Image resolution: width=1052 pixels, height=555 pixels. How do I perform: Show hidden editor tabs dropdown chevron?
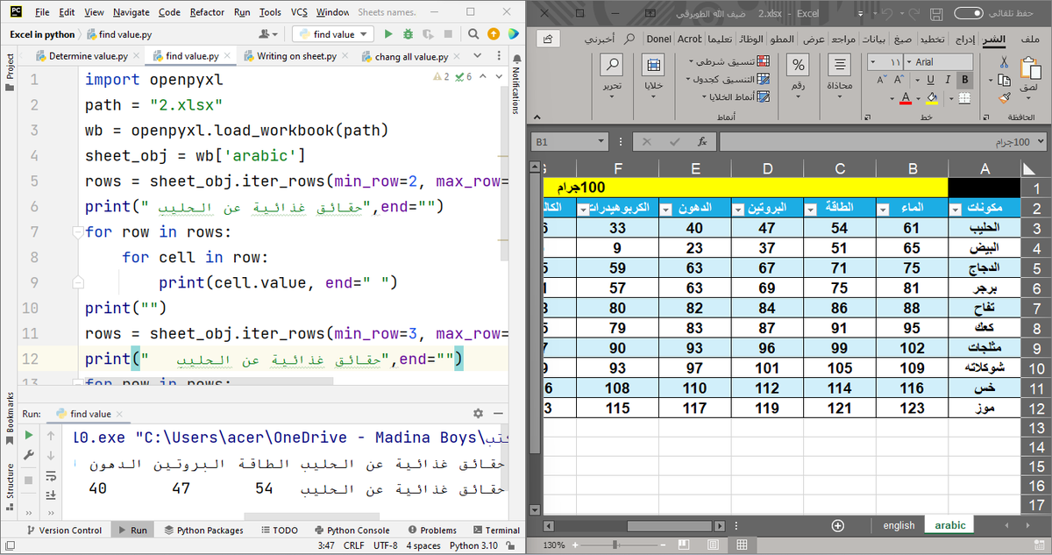tap(477, 56)
